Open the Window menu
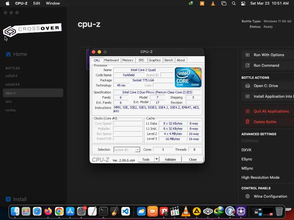Viewport: 294px width, 220px height. 53,3
